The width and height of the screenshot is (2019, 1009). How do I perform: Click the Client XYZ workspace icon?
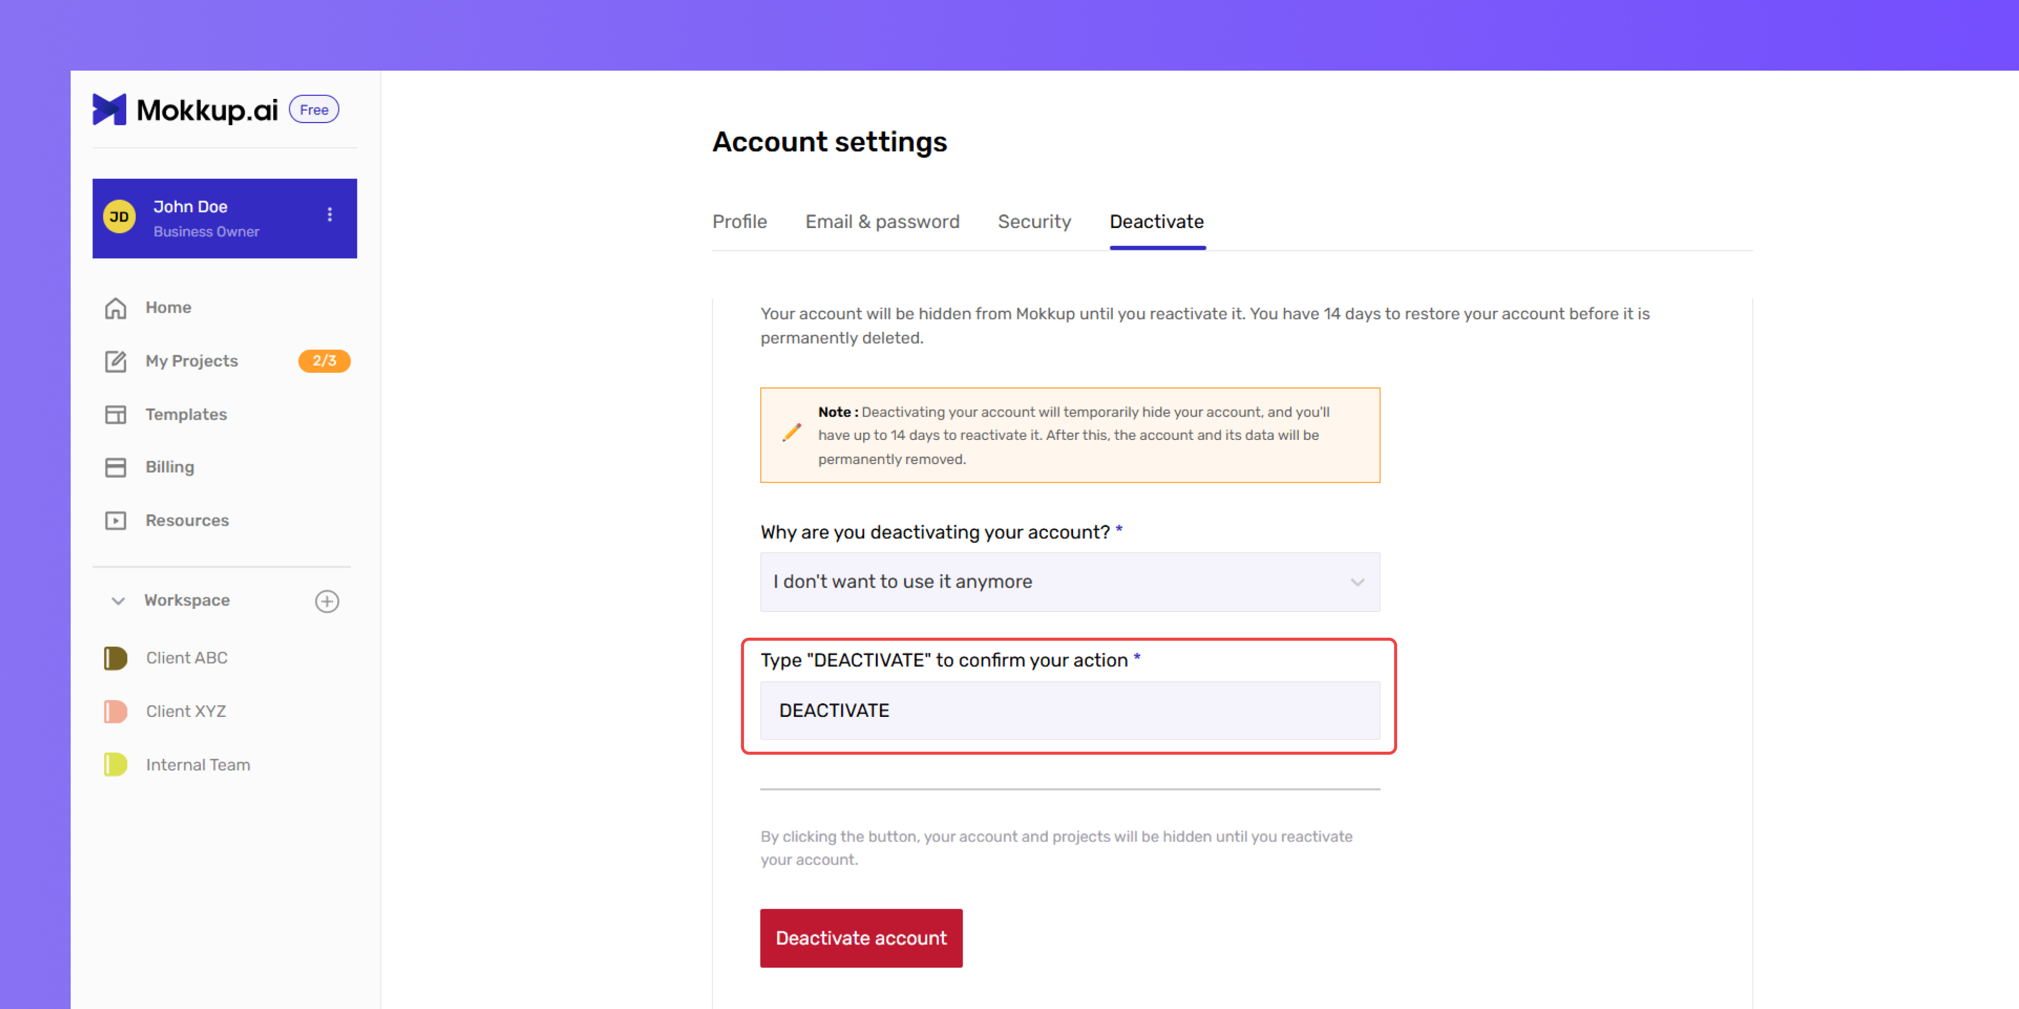click(x=115, y=711)
